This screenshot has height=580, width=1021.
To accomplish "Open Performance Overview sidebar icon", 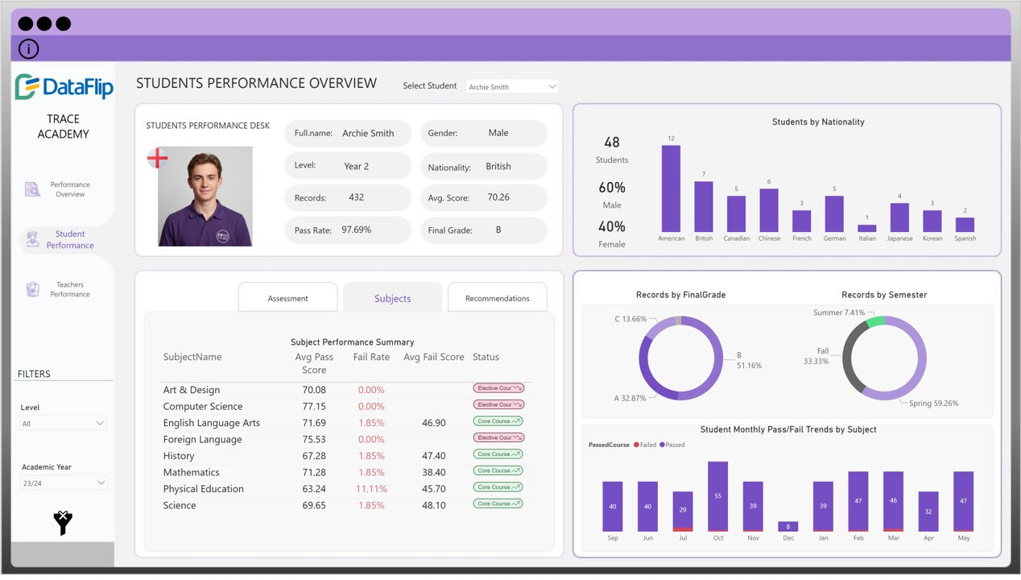I will pyautogui.click(x=32, y=189).
